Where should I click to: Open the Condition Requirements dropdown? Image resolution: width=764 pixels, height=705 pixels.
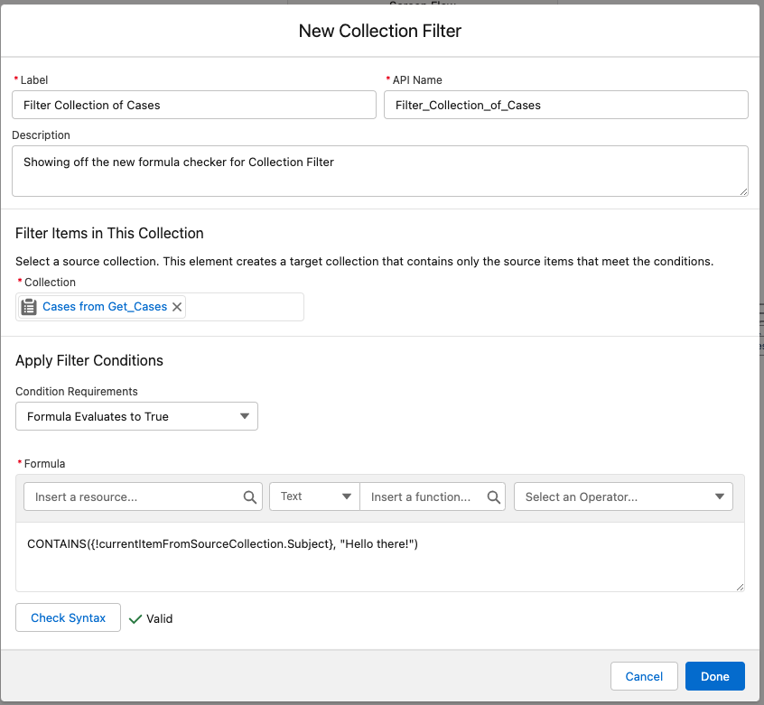pyautogui.click(x=136, y=416)
